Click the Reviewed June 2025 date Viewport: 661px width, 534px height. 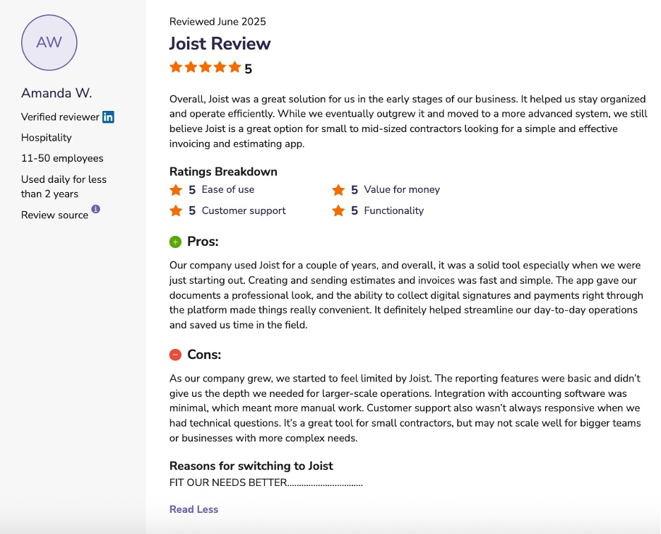click(218, 21)
